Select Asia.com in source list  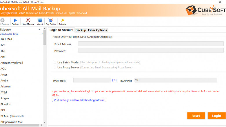6,86
